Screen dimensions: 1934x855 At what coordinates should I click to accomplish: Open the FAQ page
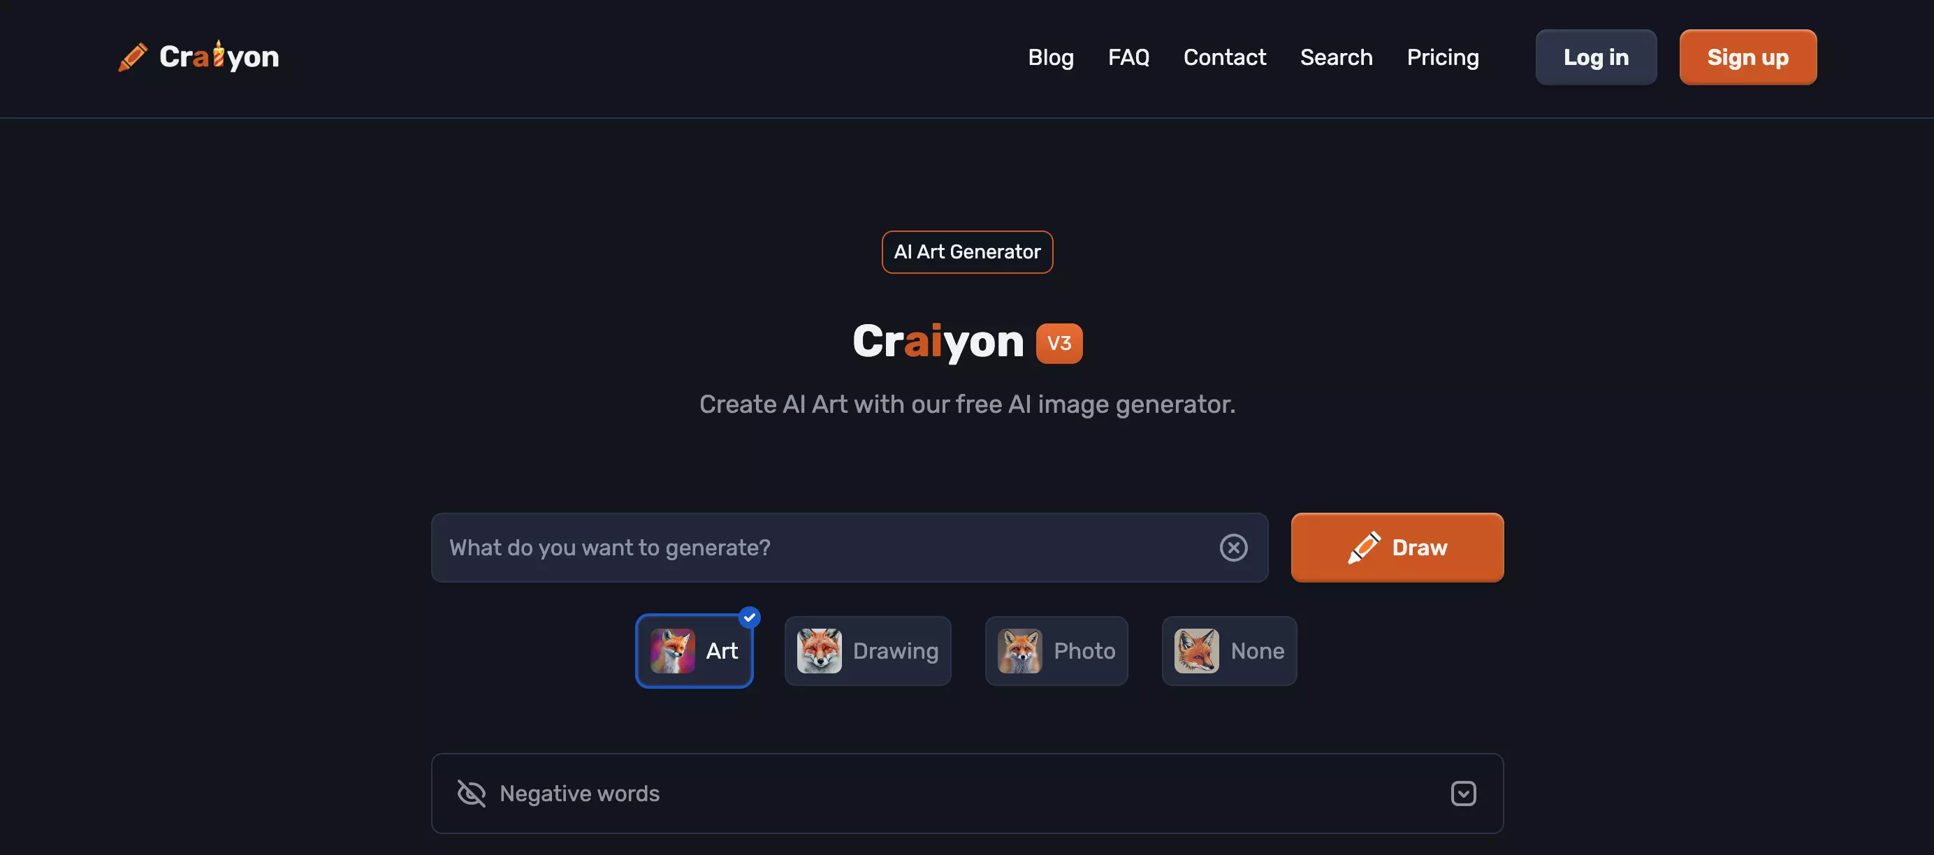pyautogui.click(x=1128, y=57)
